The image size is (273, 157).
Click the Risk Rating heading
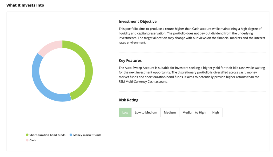(x=129, y=100)
